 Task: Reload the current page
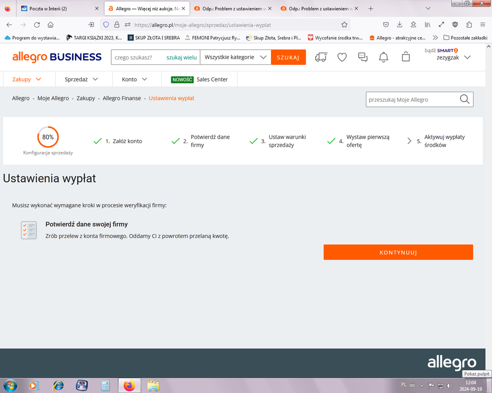coord(37,25)
